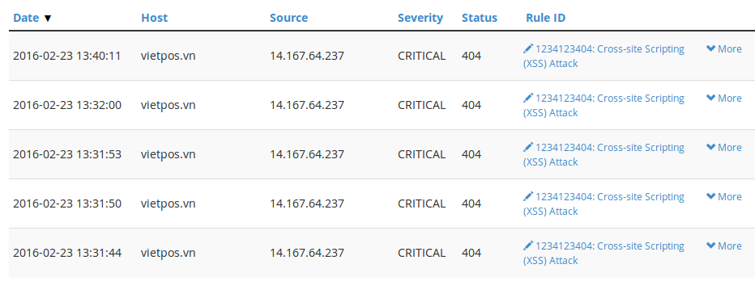Screen dimensions: 755x298
Task: Select date 2016-02-23 13:40:11
Action: (67, 57)
